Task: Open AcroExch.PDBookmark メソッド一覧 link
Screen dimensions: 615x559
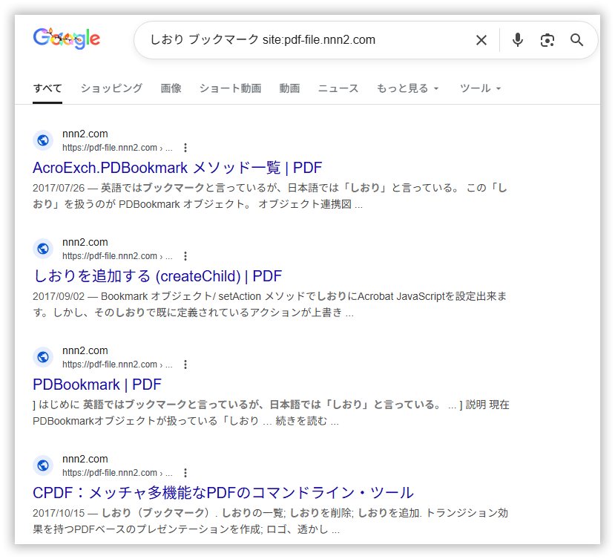Action: coord(177,168)
